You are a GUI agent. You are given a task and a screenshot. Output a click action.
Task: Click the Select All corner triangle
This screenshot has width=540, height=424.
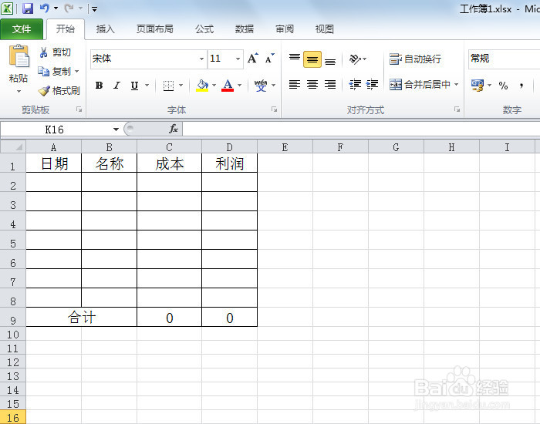coord(19,147)
